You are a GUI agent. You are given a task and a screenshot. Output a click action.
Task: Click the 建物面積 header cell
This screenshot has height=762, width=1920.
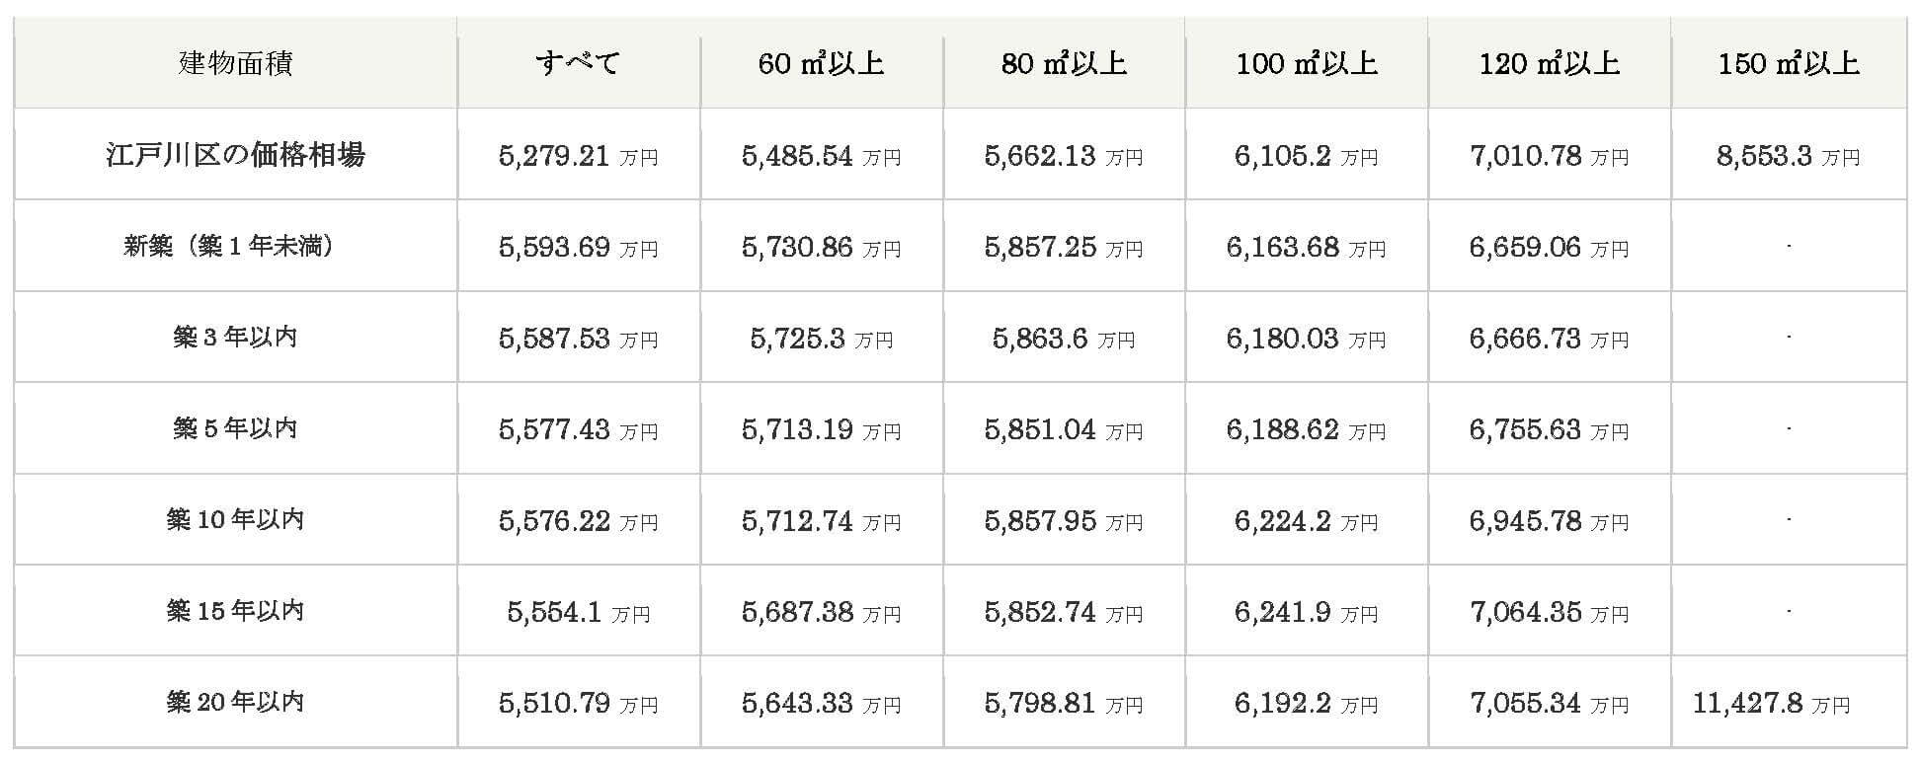pos(235,63)
